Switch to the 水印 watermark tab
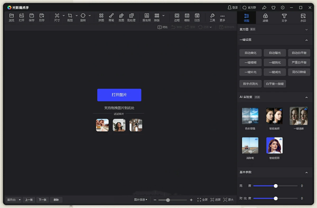Image resolution: width=317 pixels, height=208 pixels. pos(303,18)
